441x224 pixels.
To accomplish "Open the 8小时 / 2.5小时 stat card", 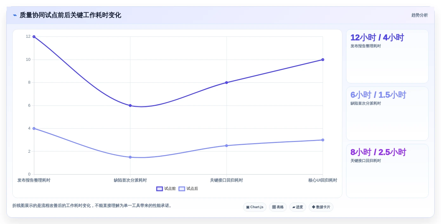I will 387,171.
